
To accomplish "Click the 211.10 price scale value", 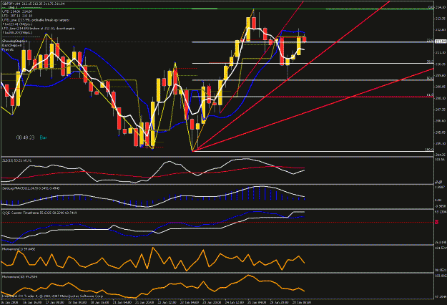I will coord(441,52).
